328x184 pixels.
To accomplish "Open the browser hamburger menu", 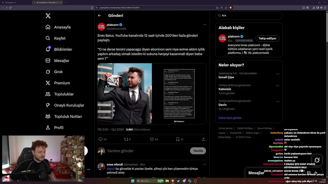I will (x=325, y=8).
